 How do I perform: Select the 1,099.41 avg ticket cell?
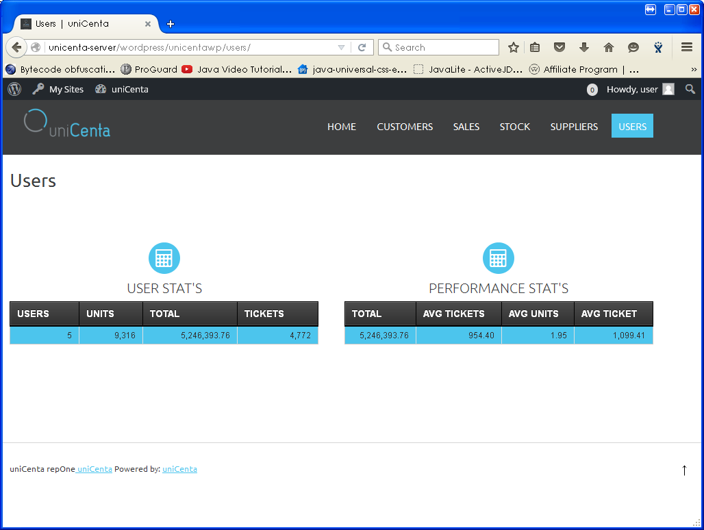pos(614,336)
